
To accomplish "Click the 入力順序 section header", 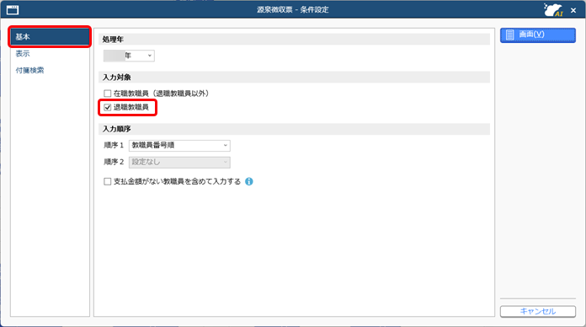I will click(x=294, y=129).
